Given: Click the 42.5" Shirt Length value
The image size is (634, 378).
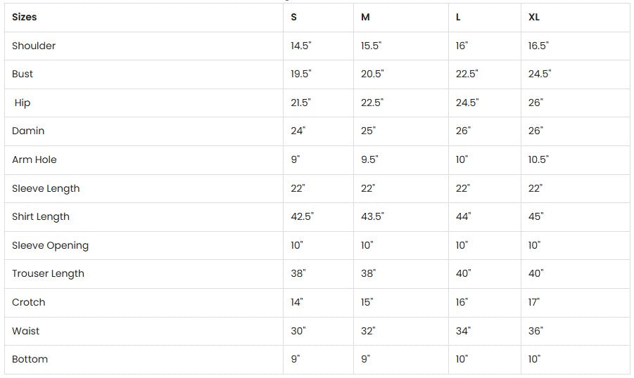Looking at the screenshot, I should click(303, 216).
